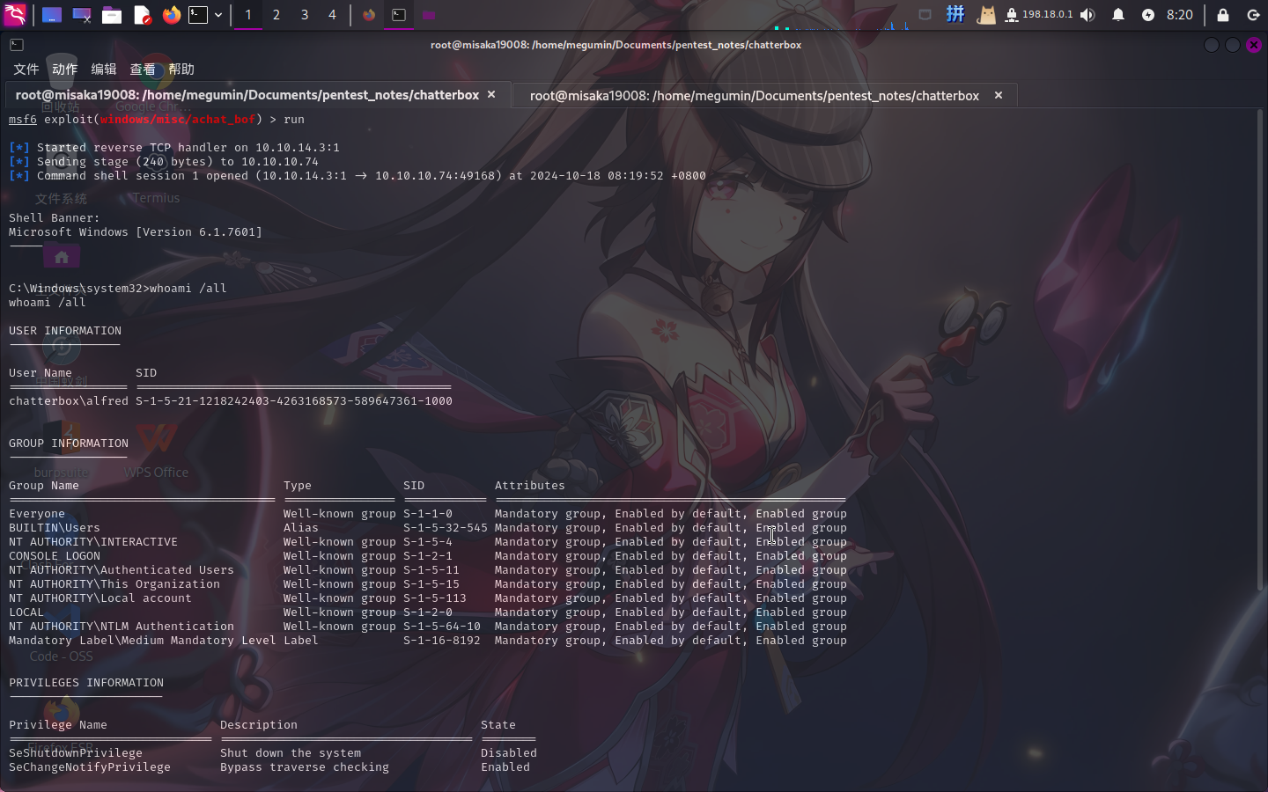
Task: Open the 文件 (File) menu
Action: point(26,69)
